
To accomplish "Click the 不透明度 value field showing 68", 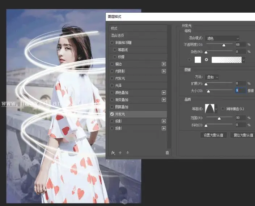I will (241, 44).
